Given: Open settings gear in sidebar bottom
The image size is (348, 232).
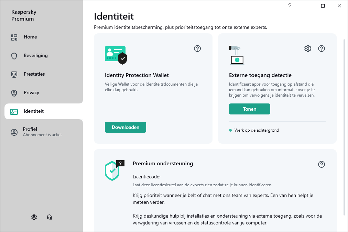Looking at the screenshot, I should click(x=34, y=217).
